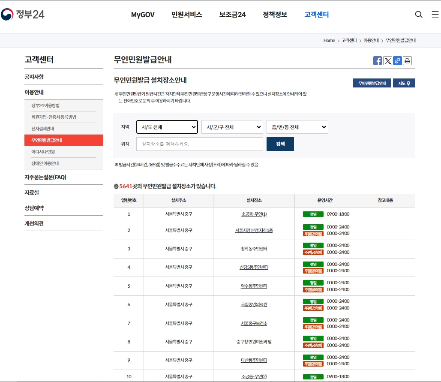Go to Home breadcrumb

[329, 40]
